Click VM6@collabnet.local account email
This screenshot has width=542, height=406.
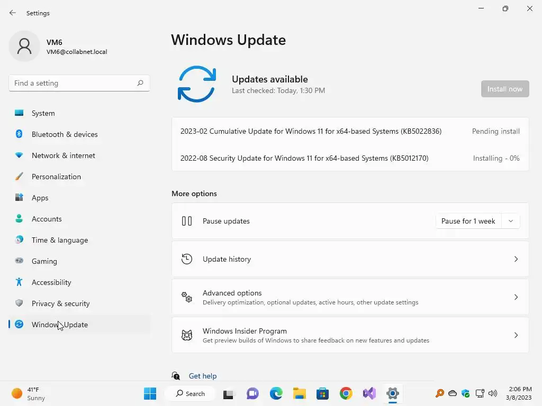pyautogui.click(x=77, y=52)
